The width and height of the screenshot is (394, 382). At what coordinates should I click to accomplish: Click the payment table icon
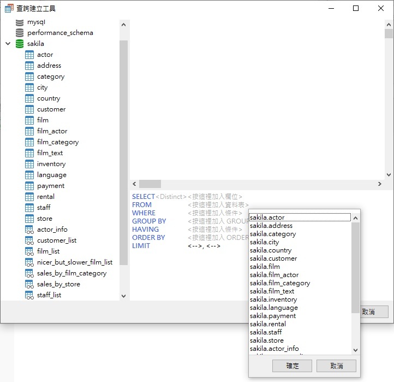[x=29, y=186]
